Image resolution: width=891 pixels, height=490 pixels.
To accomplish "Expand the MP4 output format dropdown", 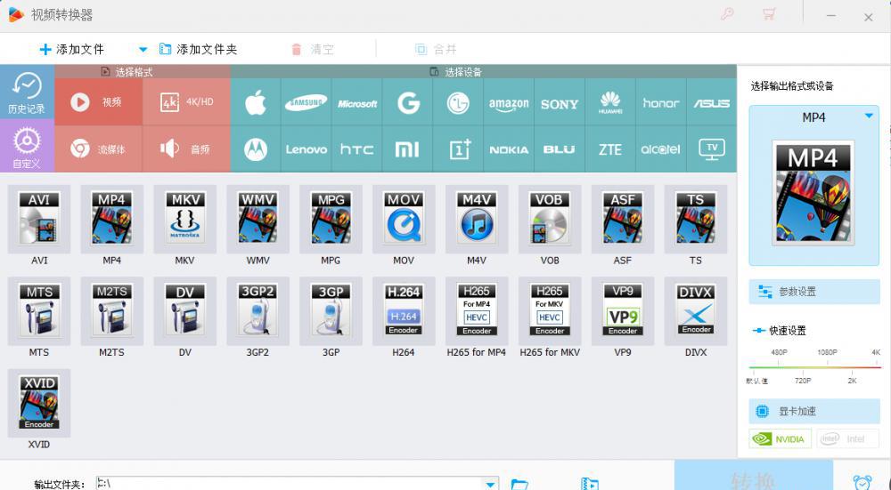I will pos(868,116).
